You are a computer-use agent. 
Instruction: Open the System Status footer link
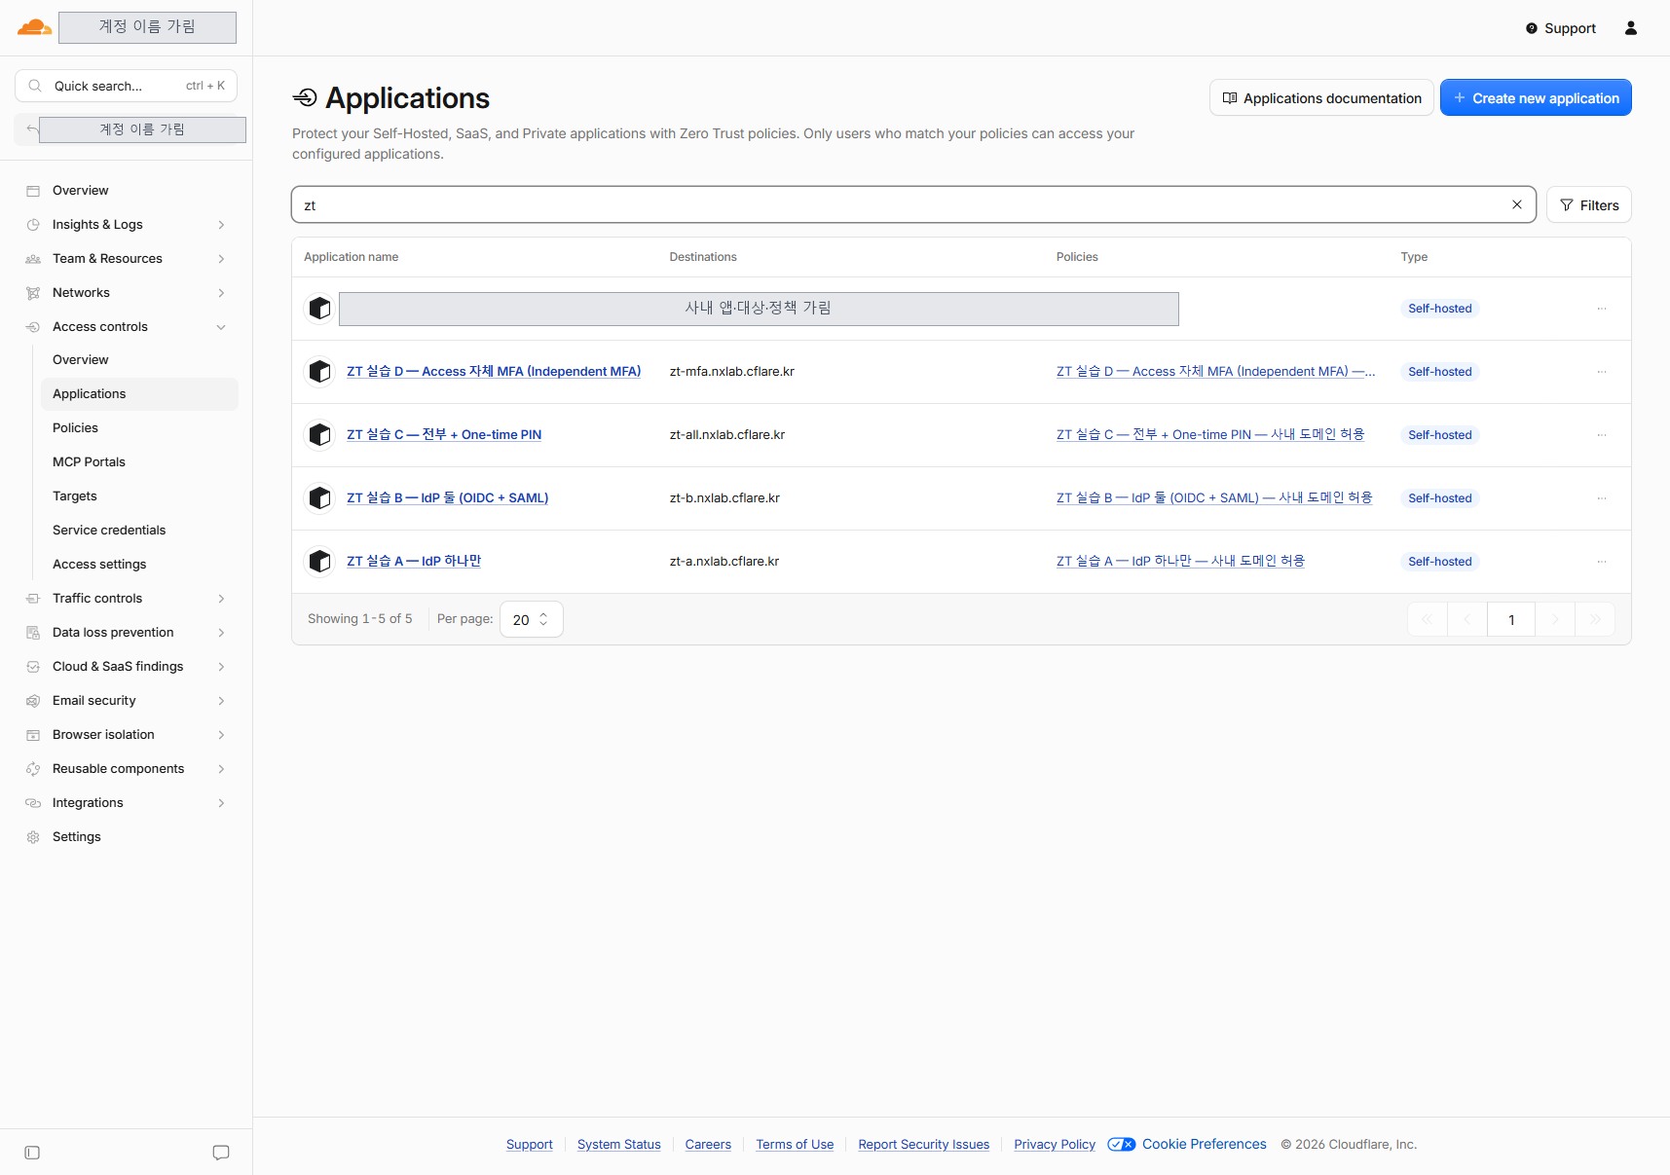tap(618, 1145)
